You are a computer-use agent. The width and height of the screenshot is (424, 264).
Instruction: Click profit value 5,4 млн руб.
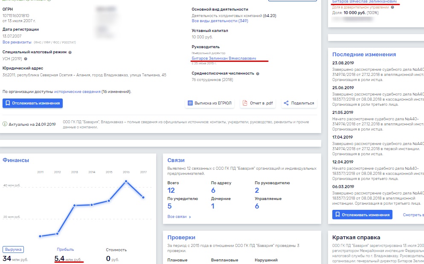(x=68, y=259)
